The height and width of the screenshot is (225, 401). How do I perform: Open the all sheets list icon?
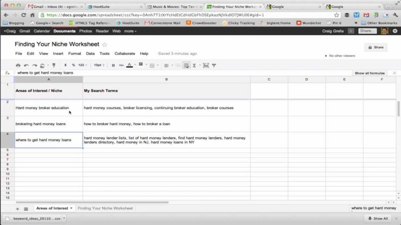coord(26,209)
